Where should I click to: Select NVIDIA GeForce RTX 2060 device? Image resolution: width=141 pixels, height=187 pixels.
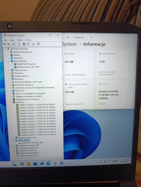click(x=28, y=67)
